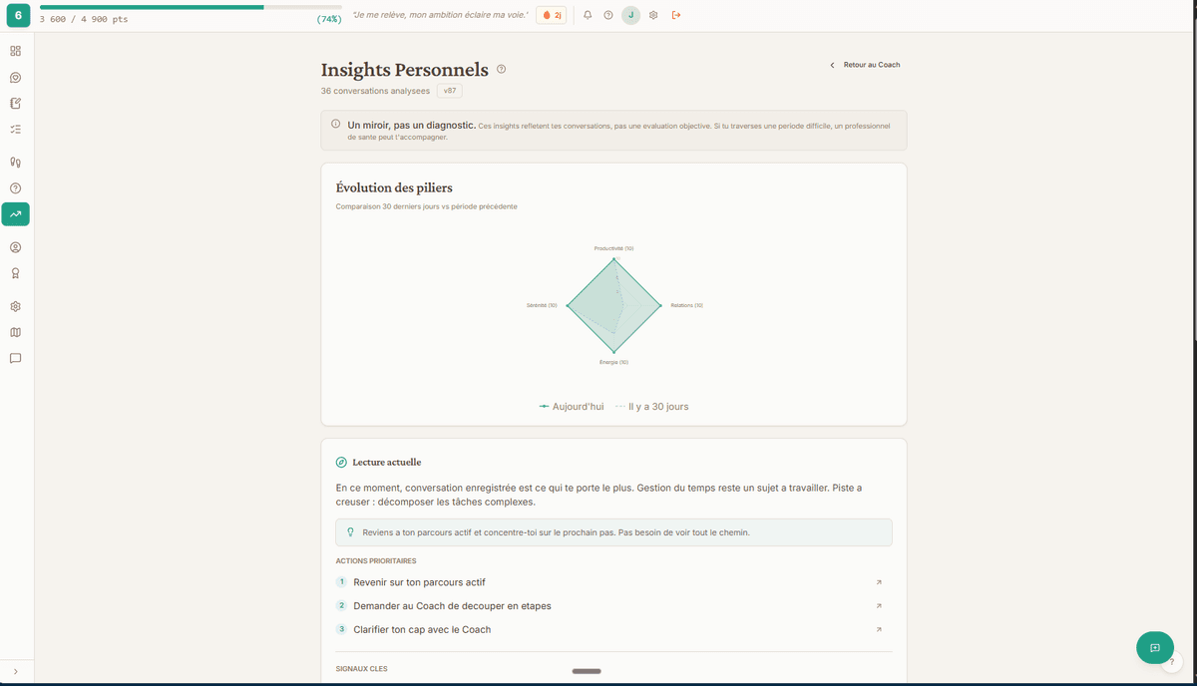Click the Retour au Coach button
1197x686 pixels.
[864, 64]
